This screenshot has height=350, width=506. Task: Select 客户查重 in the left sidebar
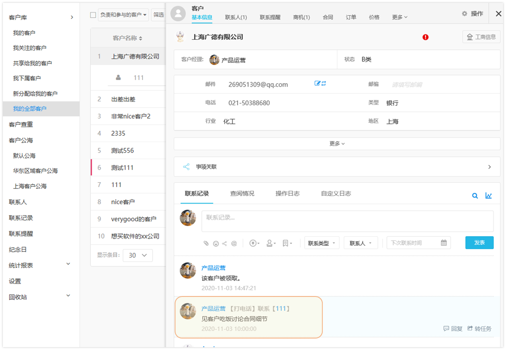pos(21,124)
